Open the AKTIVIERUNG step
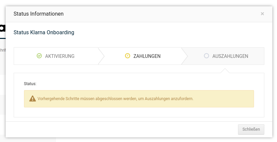Image resolution: width=277 pixels, height=142 pixels. tap(56, 56)
